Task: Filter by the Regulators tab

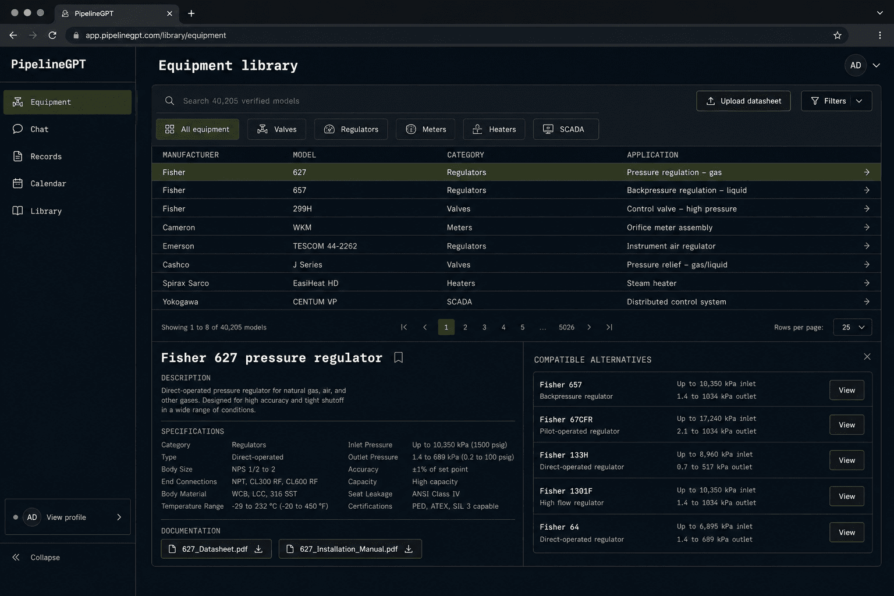Action: click(352, 129)
